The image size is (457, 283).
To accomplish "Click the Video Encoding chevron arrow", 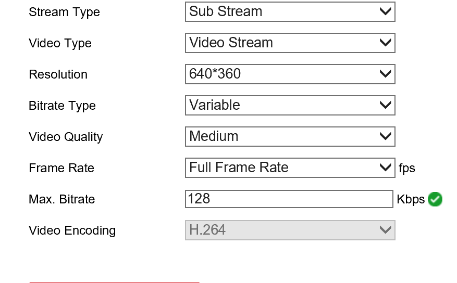I will pos(386,230).
